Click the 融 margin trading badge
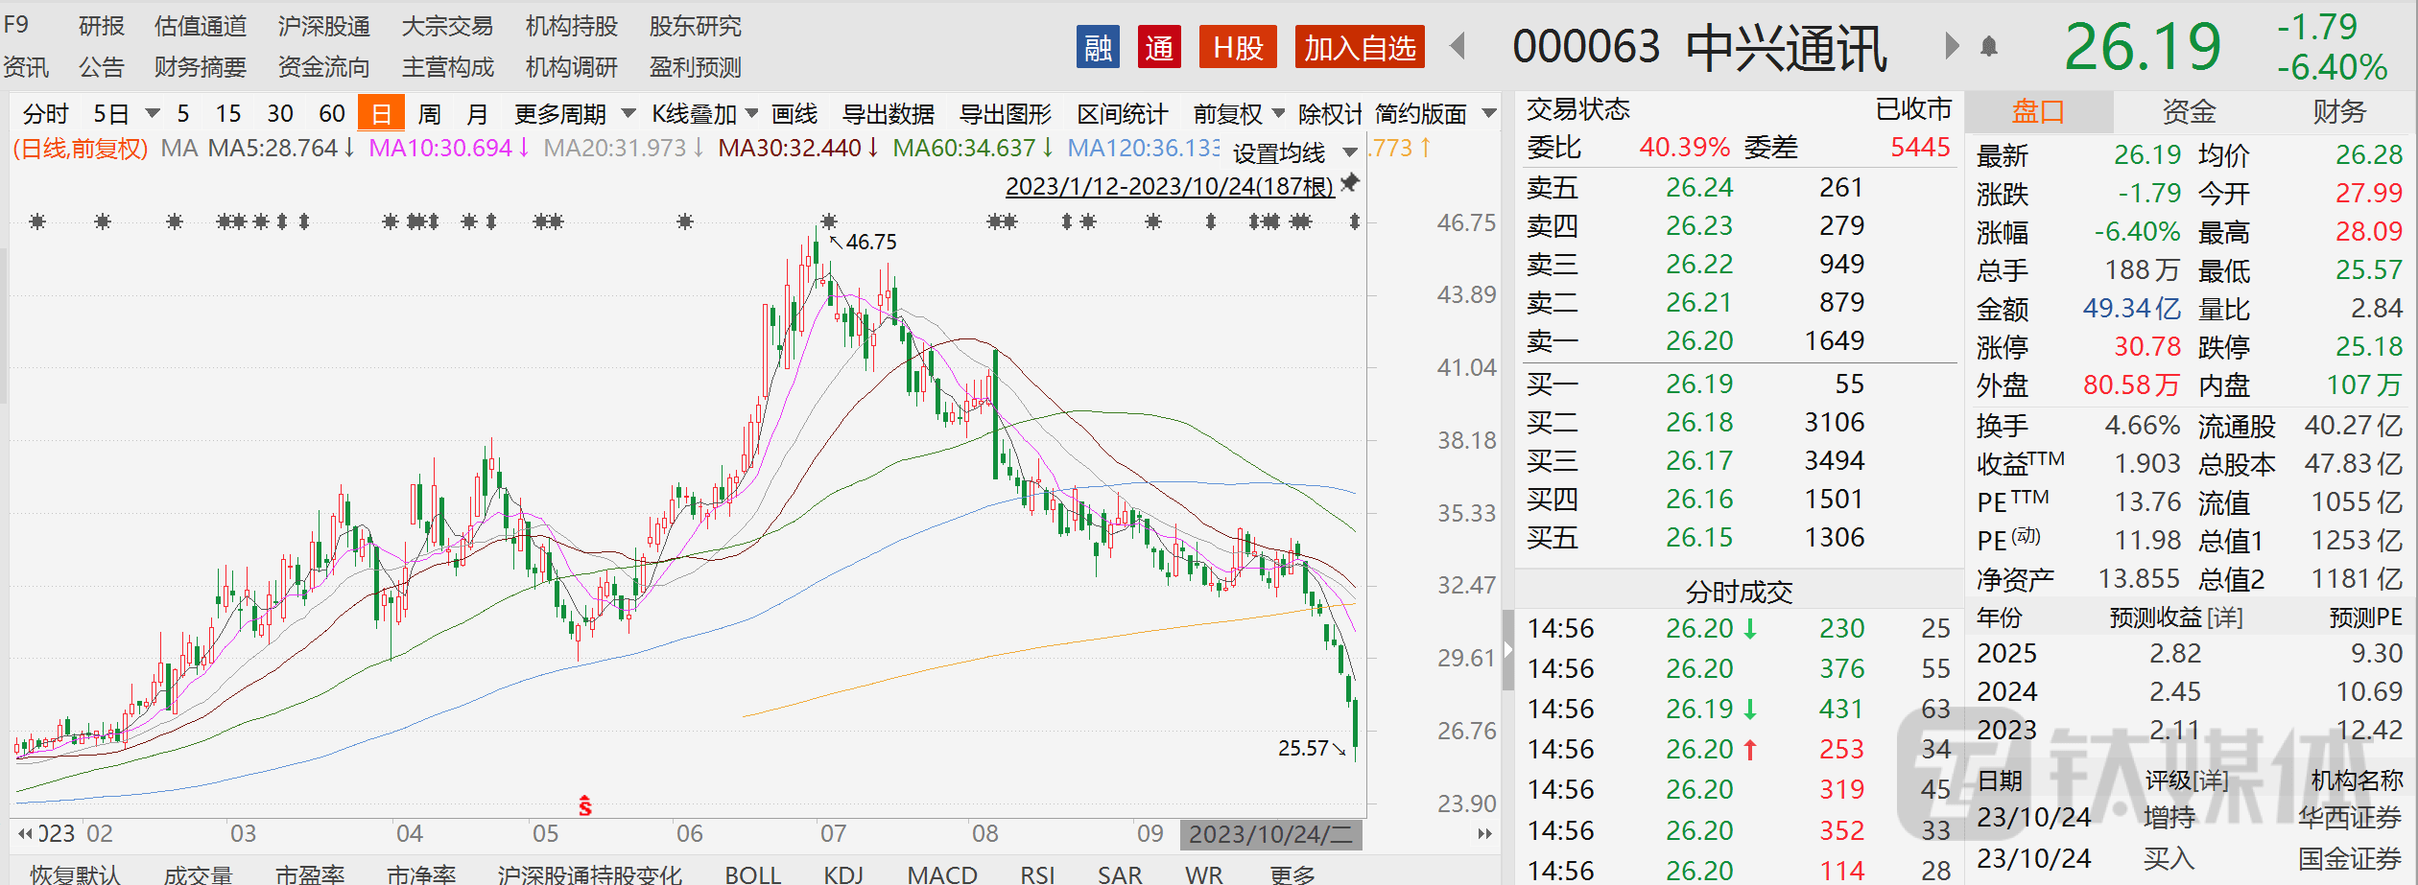 (1098, 47)
